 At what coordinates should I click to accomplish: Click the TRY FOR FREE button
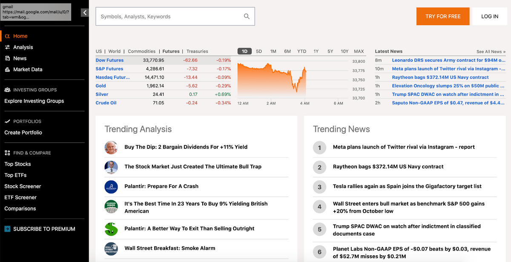443,17
